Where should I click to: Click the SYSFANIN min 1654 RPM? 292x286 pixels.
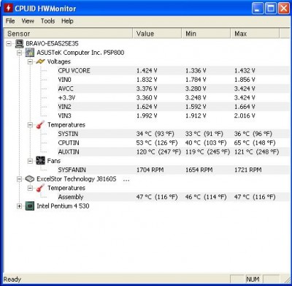(x=199, y=170)
